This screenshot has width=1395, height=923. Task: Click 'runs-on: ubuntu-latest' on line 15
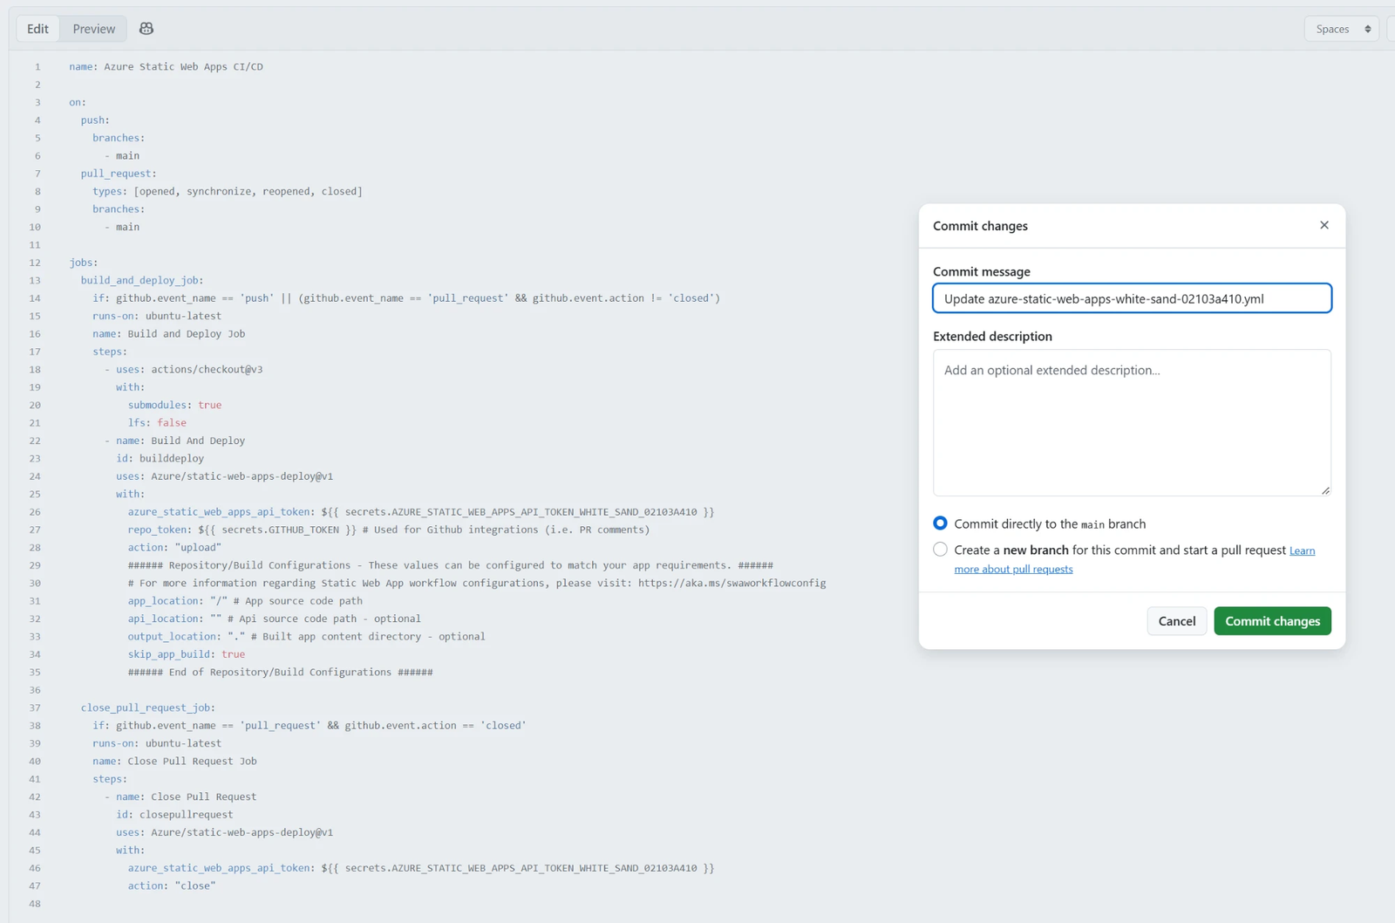pyautogui.click(x=157, y=316)
